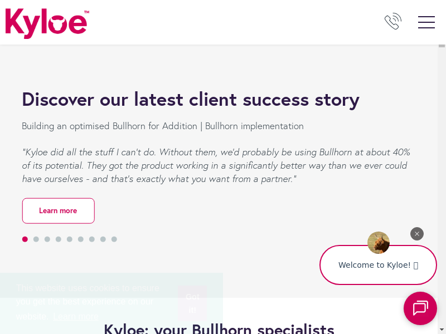The image size is (446, 334).
Task: Click the phone call icon
Action: [x=393, y=22]
